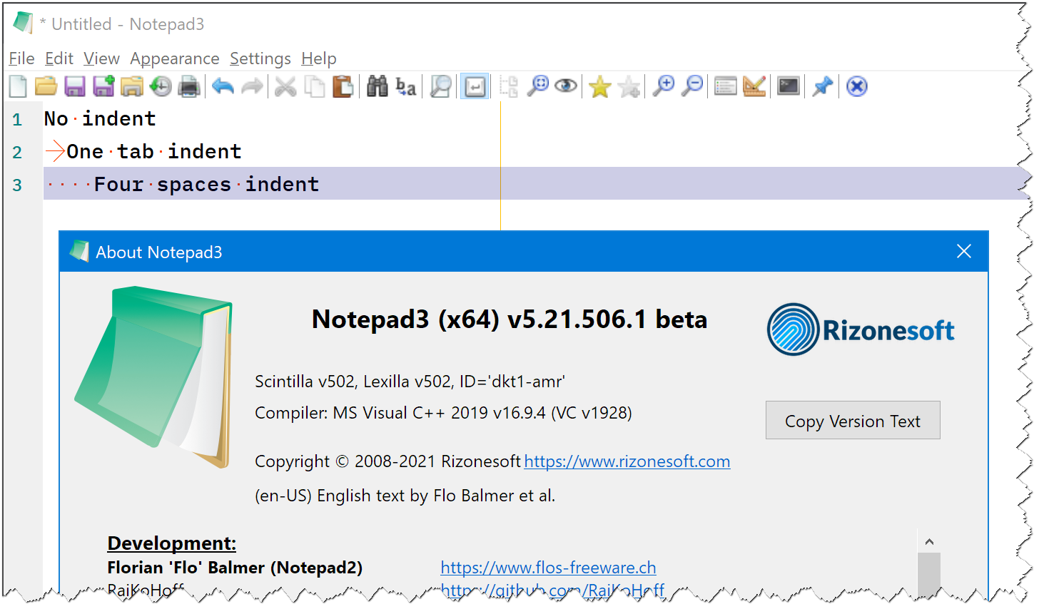Viewport: 1039px width, 609px height.
Task: Zoom out using the magnifier-minus icon
Action: pos(692,86)
